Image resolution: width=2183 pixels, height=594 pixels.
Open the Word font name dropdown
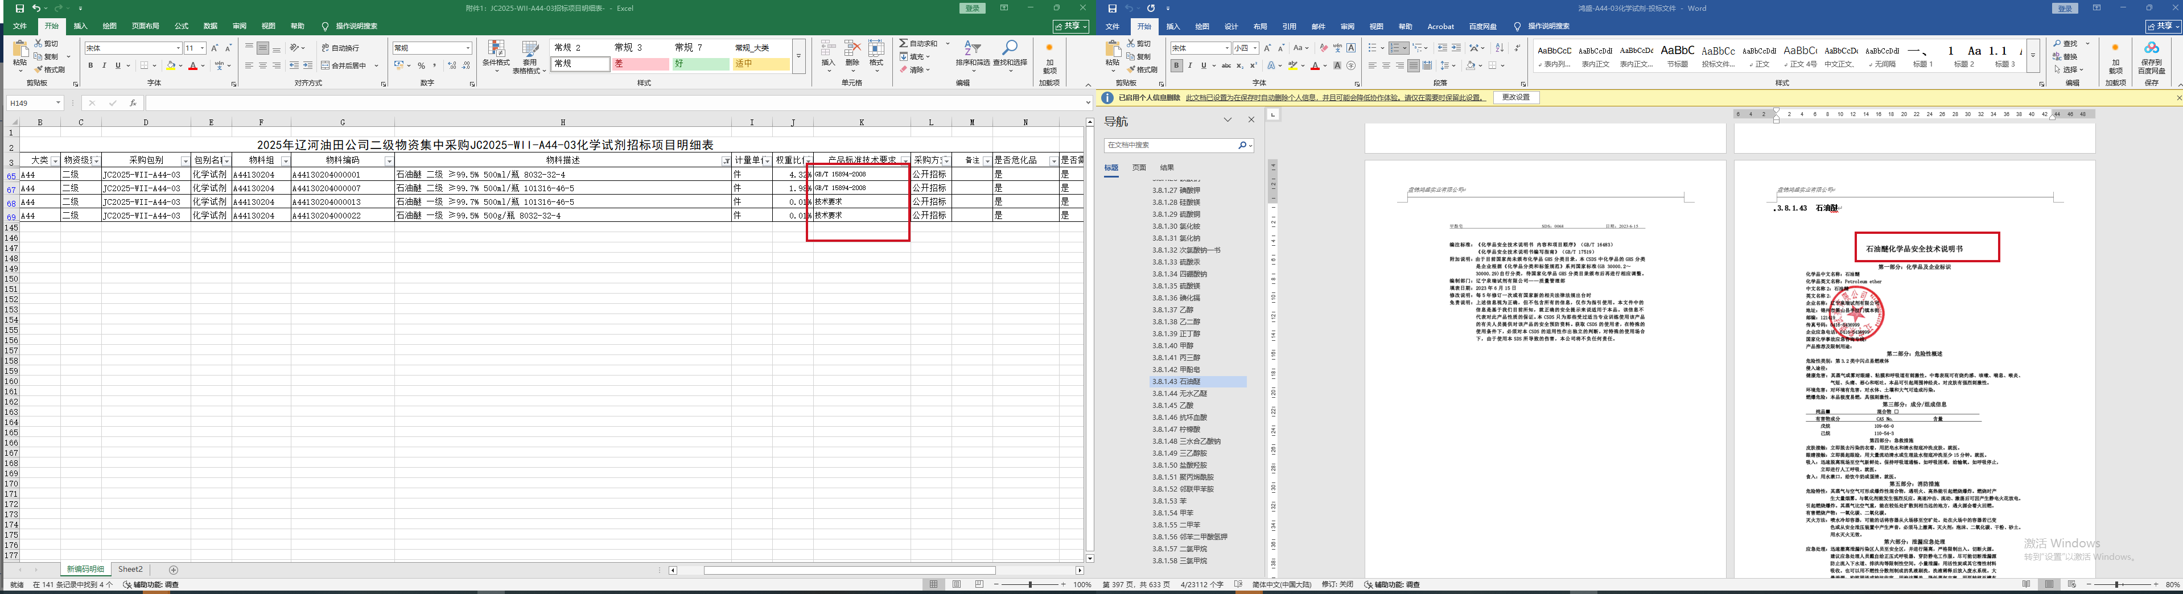[x=1226, y=48]
